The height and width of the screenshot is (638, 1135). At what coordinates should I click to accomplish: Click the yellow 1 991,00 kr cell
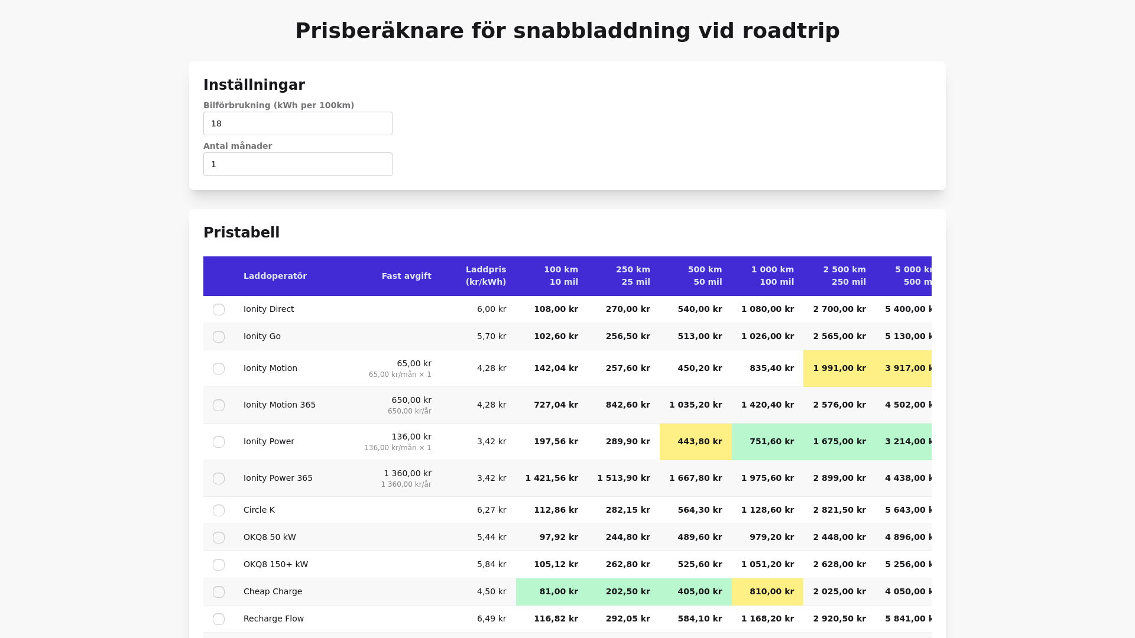coord(839,368)
